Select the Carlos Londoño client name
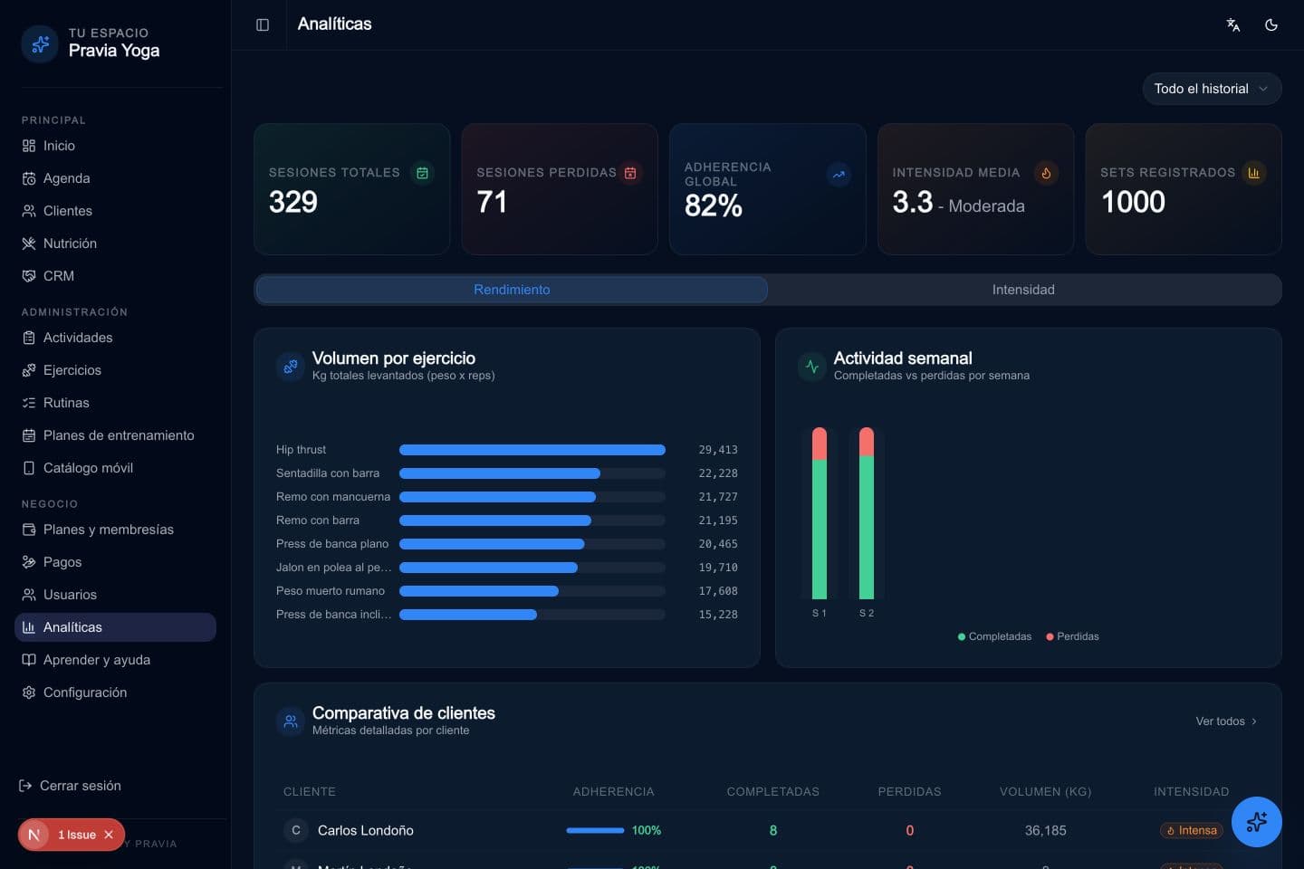Viewport: 1304px width, 869px height. [x=366, y=830]
